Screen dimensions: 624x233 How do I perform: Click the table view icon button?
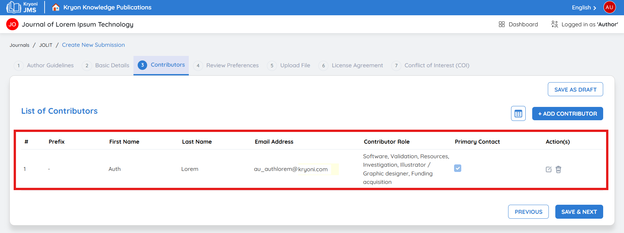coord(518,114)
